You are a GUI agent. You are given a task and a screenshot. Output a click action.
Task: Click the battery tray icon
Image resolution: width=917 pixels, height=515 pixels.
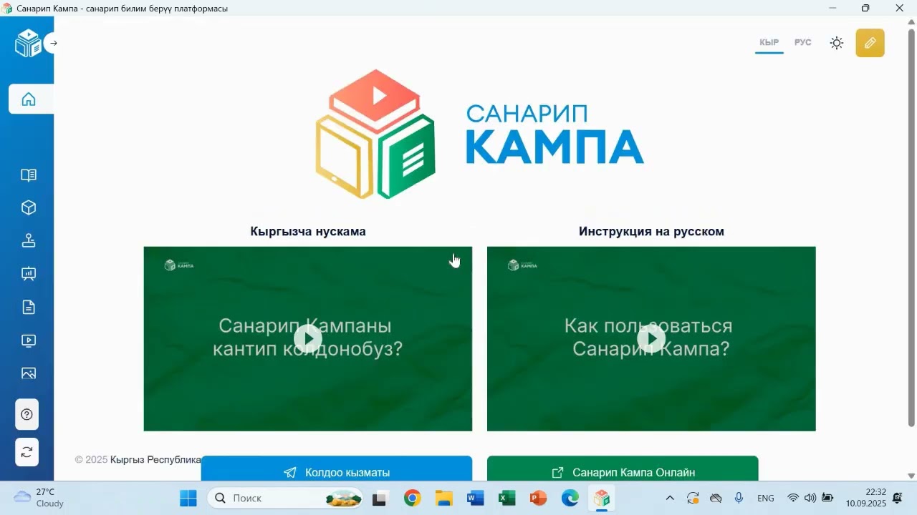pos(827,498)
